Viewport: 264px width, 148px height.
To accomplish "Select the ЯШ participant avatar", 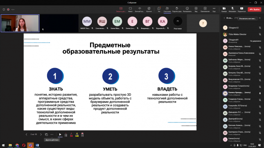I will (x=102, y=21).
